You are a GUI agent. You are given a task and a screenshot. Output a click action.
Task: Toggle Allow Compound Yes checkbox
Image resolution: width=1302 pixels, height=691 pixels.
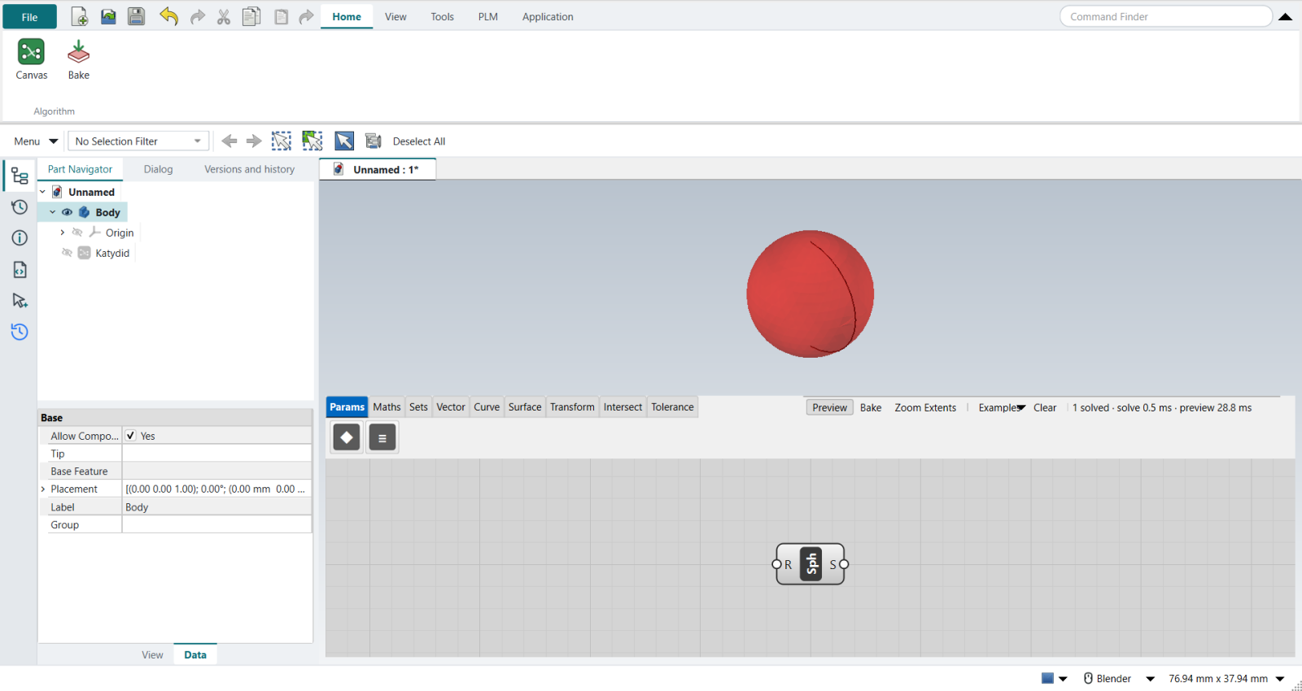[130, 436]
